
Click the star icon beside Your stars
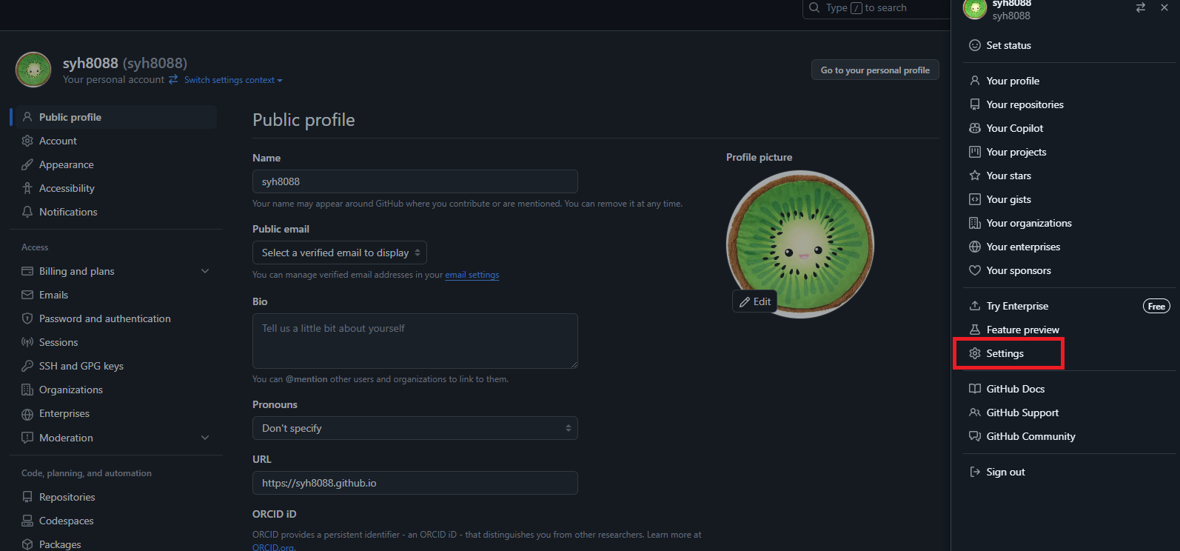coord(975,176)
